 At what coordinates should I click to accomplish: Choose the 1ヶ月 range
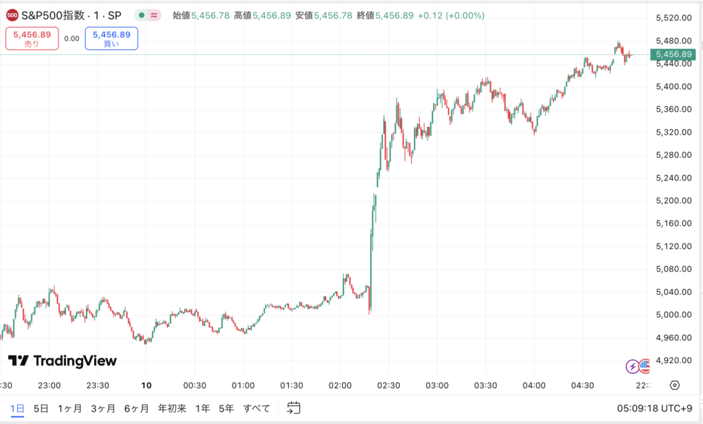pos(70,408)
